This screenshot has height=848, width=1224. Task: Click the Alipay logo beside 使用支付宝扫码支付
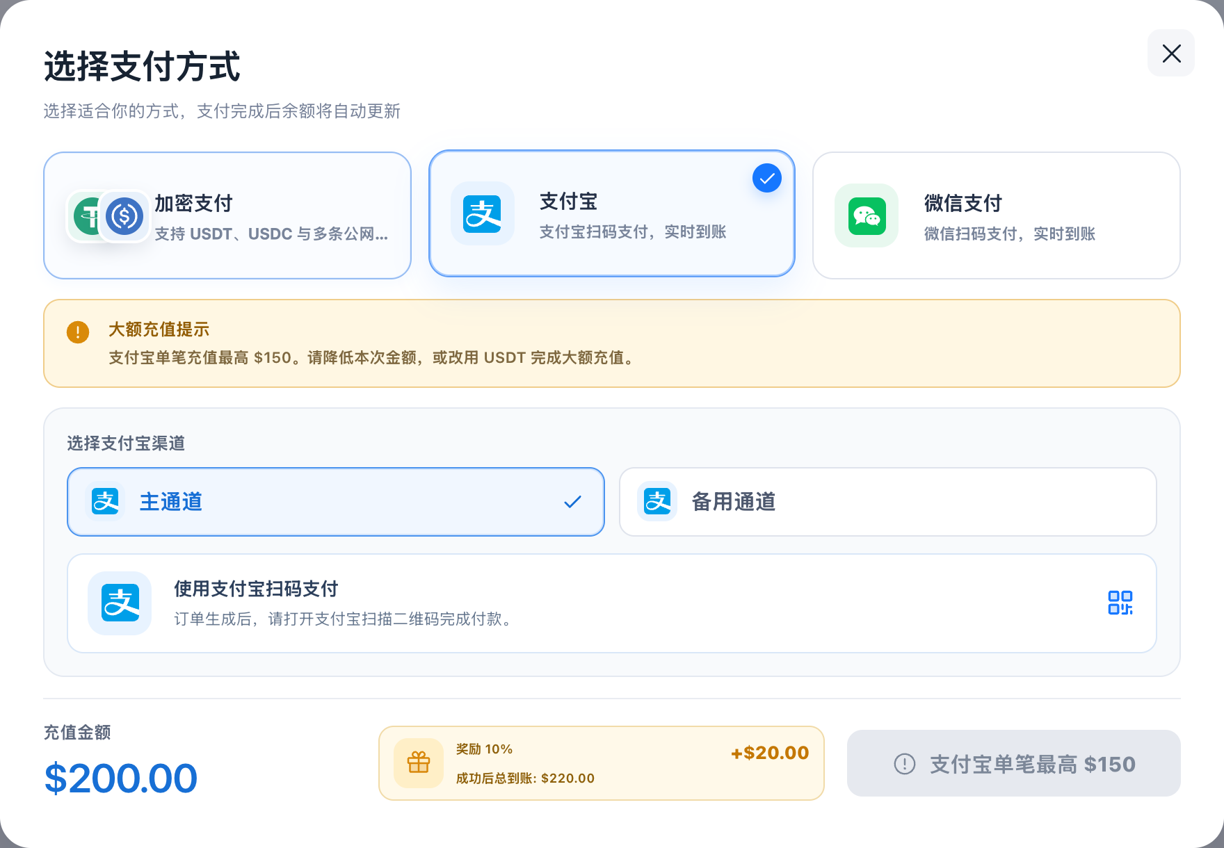pos(120,603)
